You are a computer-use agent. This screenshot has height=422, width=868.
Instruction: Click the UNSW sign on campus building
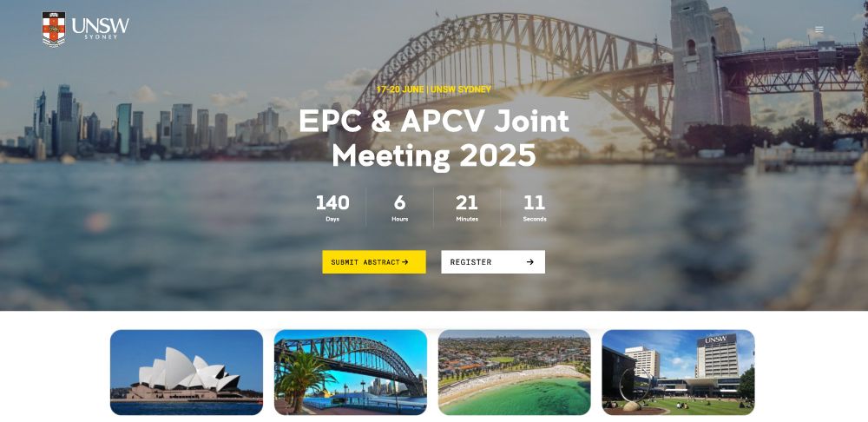tap(716, 340)
